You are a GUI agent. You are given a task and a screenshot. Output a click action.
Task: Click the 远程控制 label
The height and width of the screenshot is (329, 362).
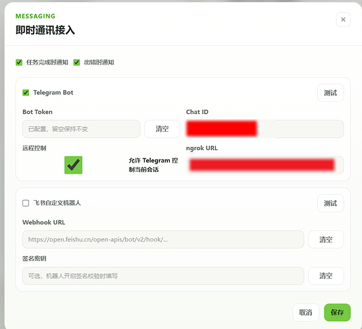point(34,148)
